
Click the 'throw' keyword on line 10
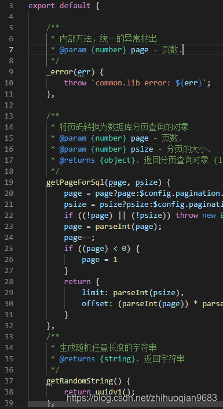[x=75, y=82]
